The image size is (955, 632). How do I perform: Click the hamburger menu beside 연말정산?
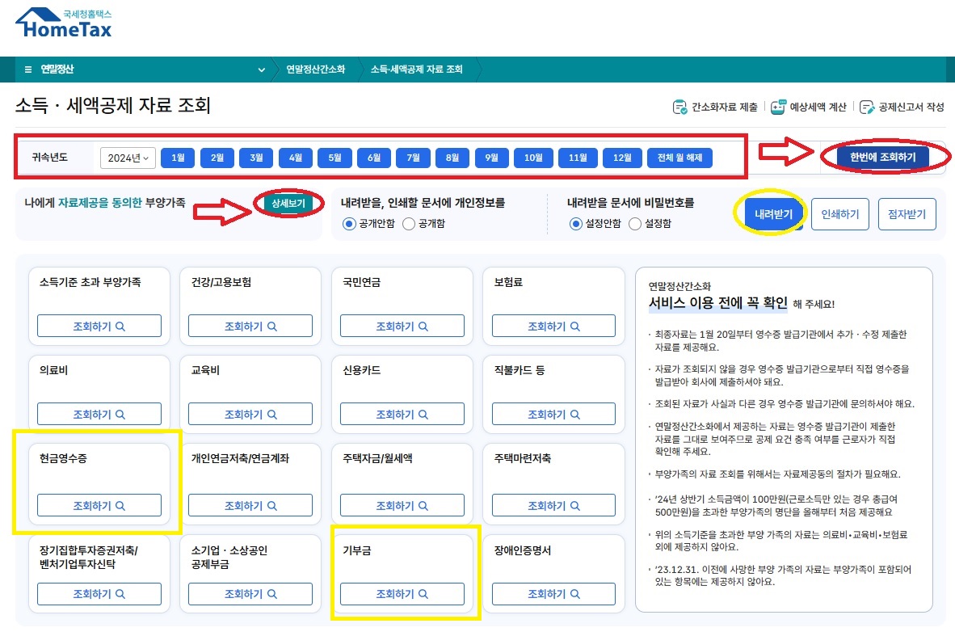point(27,70)
